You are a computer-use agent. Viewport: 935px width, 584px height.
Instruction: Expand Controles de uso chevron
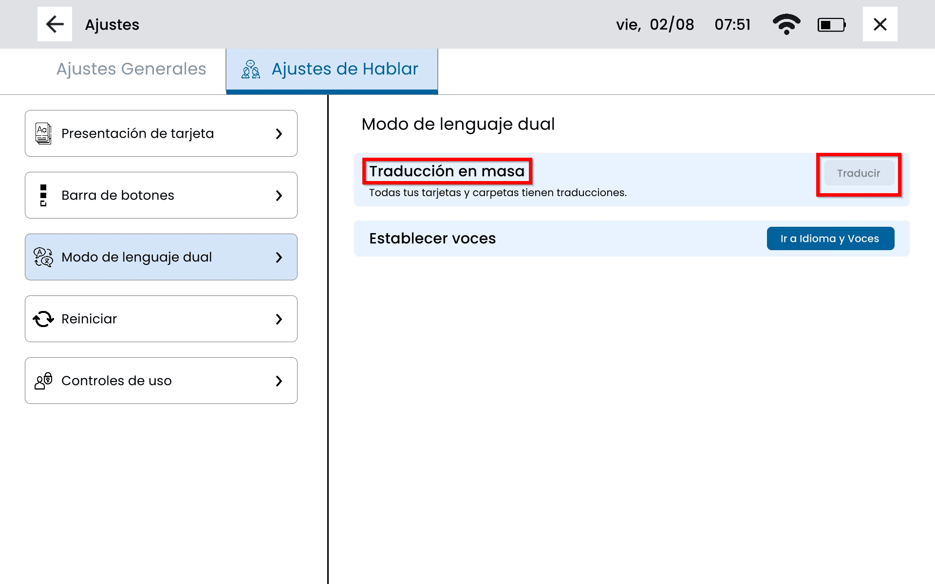coord(279,381)
